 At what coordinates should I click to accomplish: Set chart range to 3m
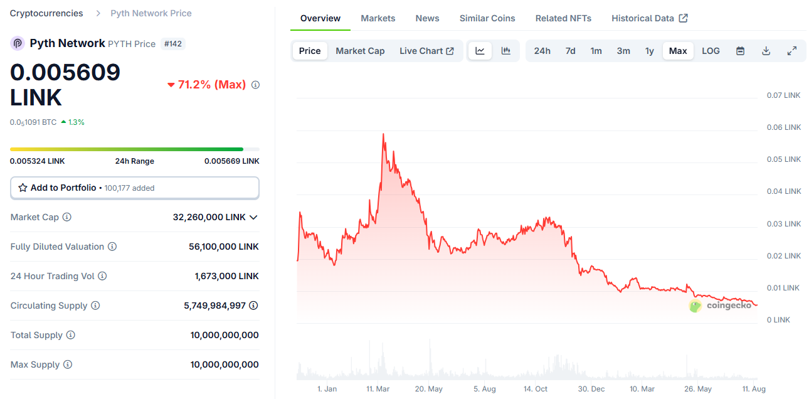click(x=623, y=51)
